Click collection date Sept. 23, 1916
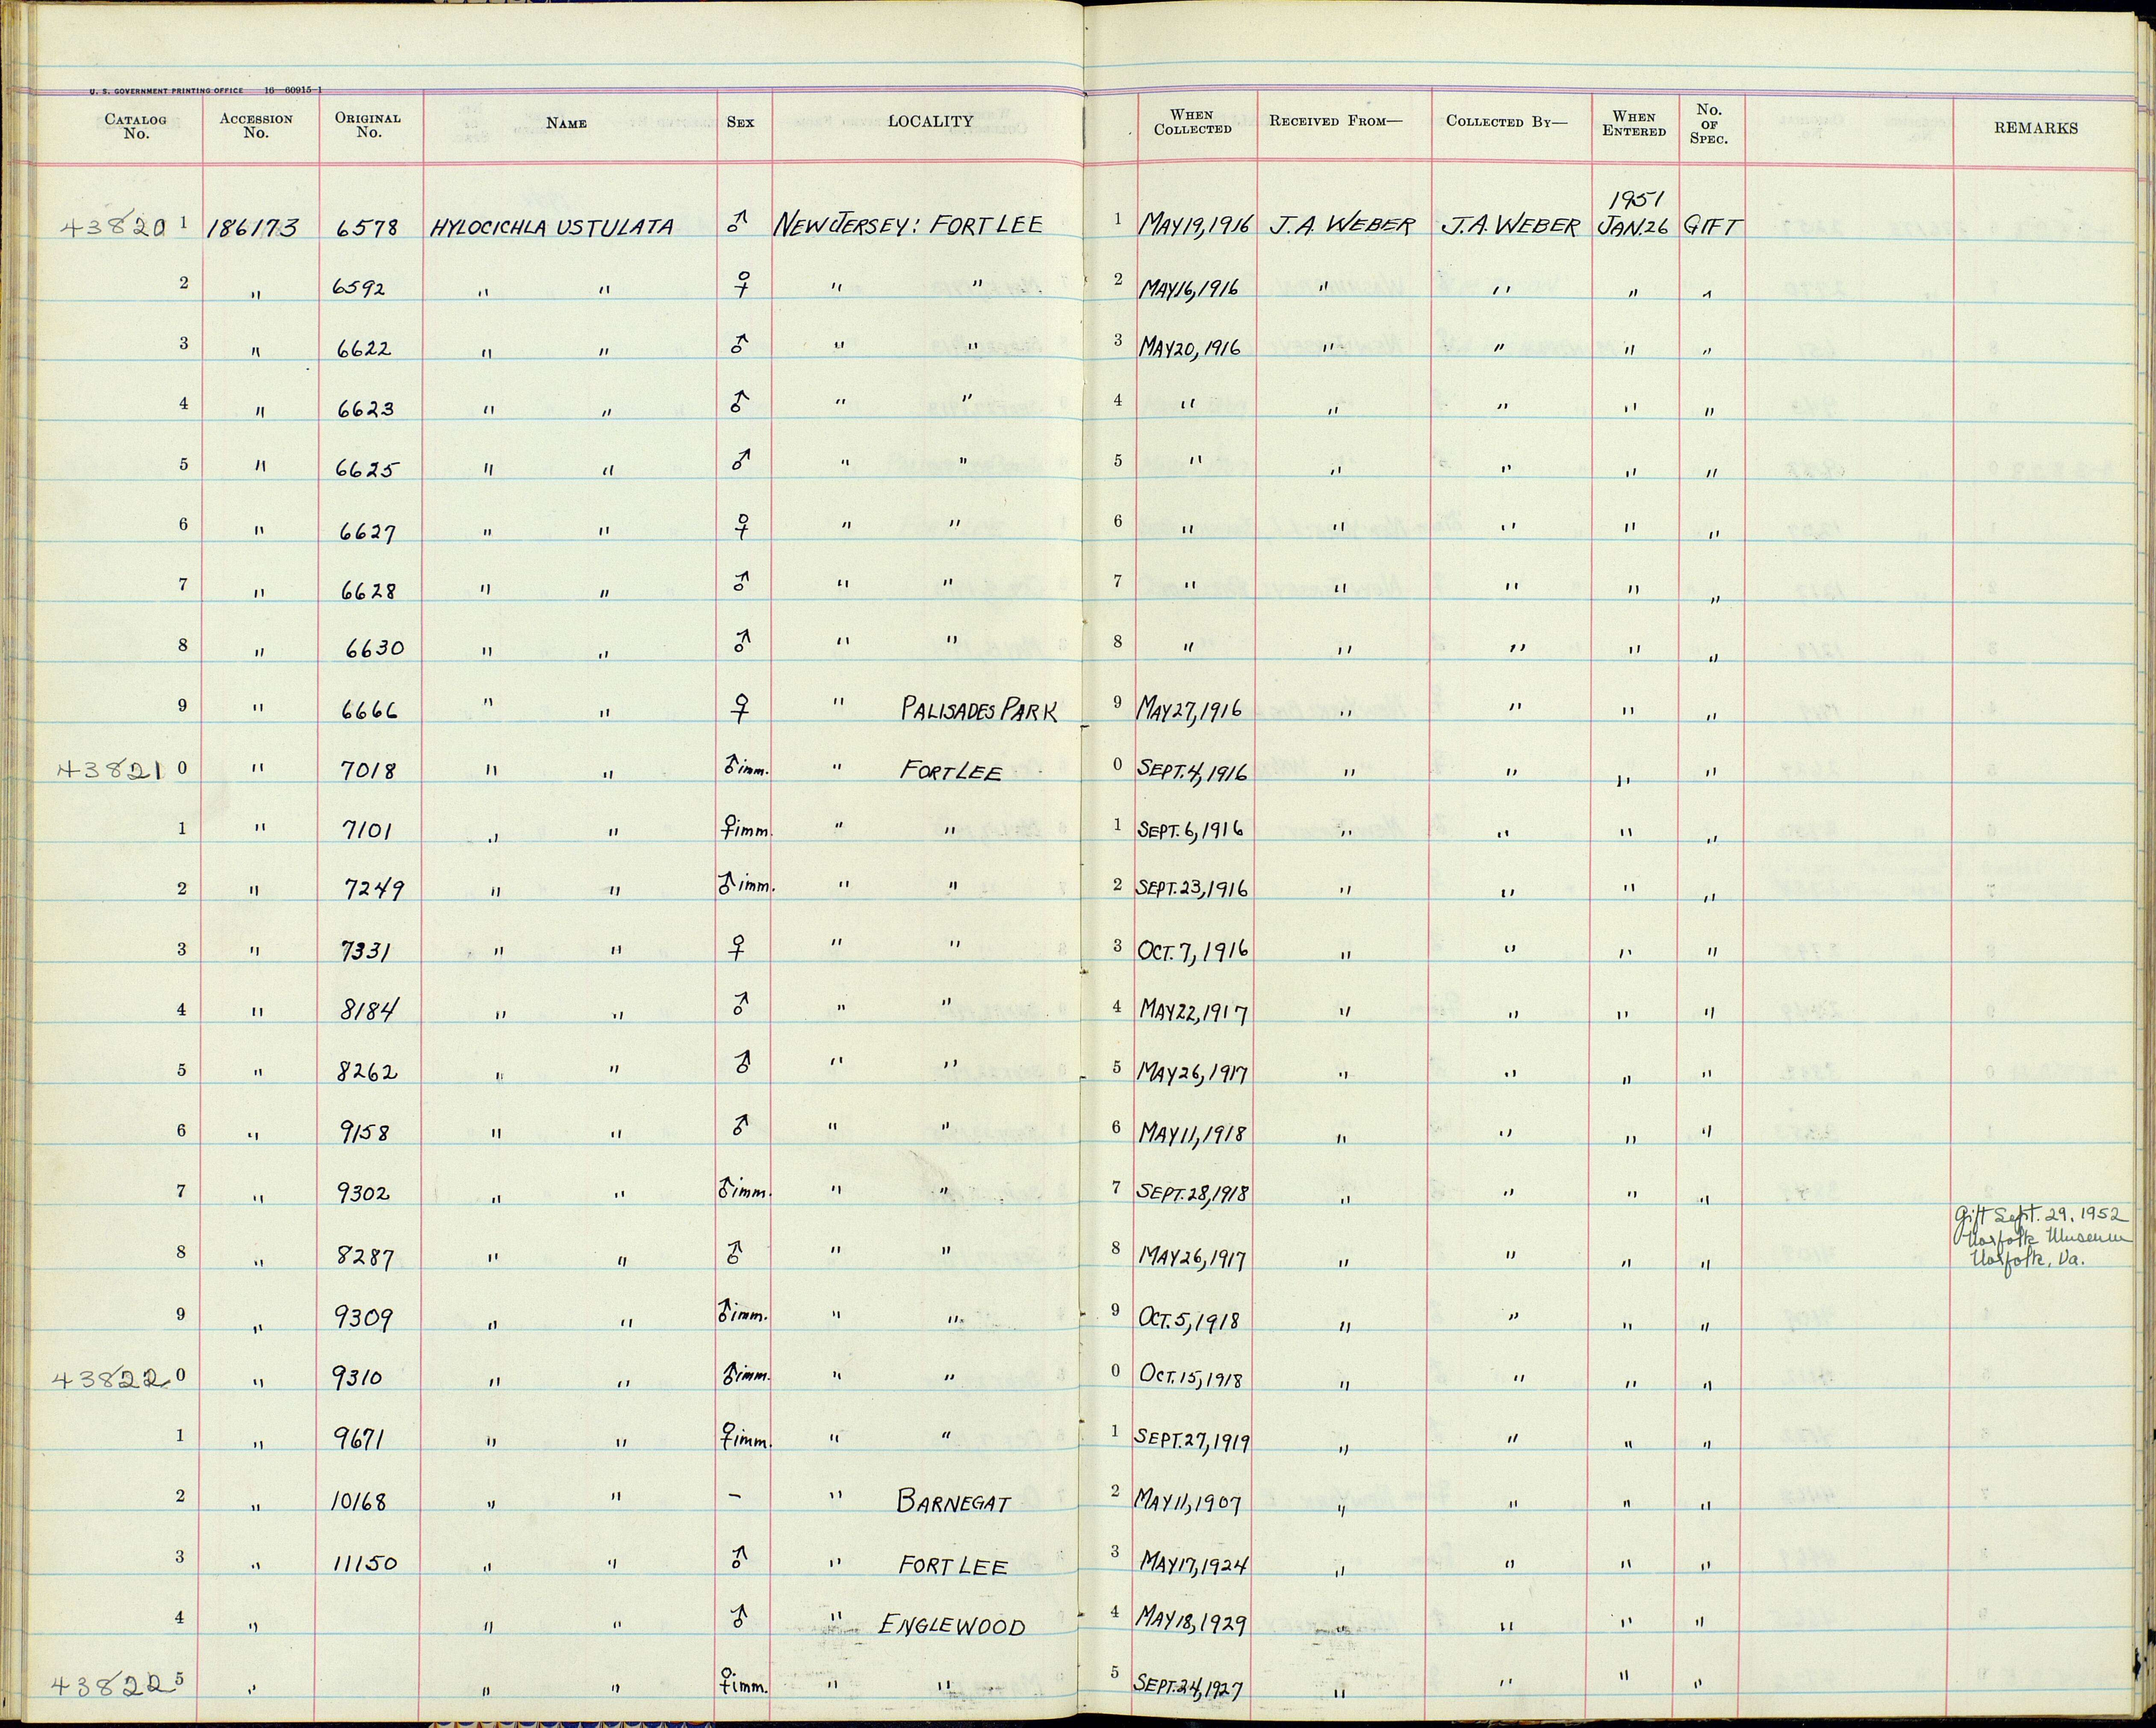Screen dimensions: 2156x1728 1191,888
